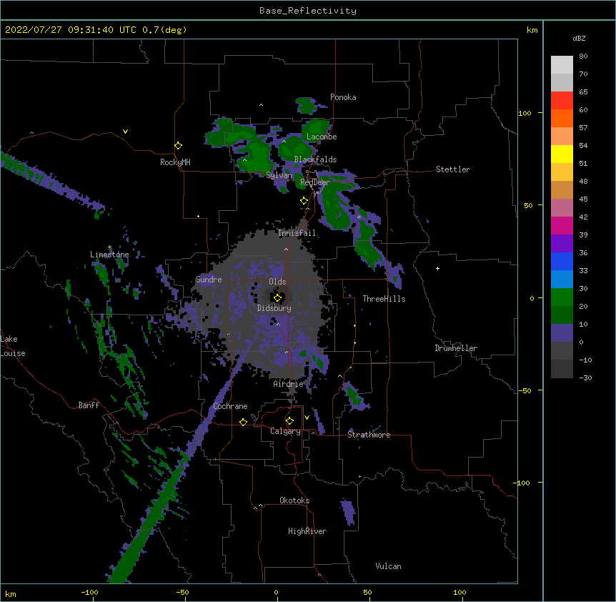Select the Innisfail label
The width and height of the screenshot is (616, 602).
tap(297, 233)
